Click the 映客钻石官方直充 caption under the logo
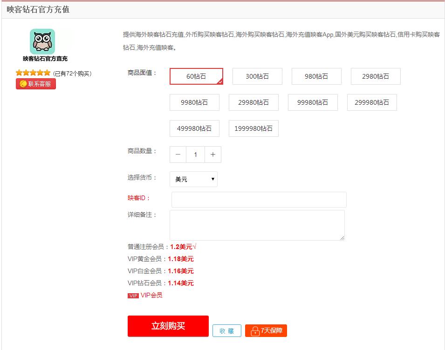The height and width of the screenshot is (350, 445). pos(45,59)
